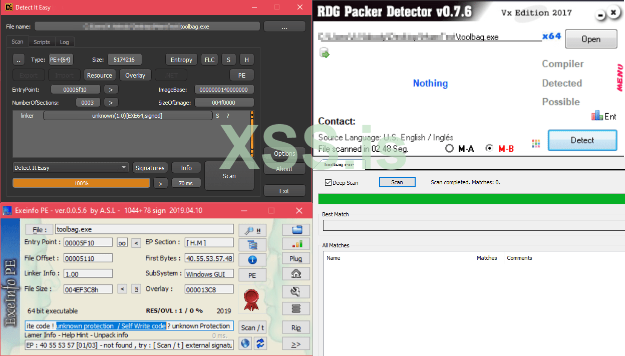Screen dimensions: 625x356
Task: Select the toolbag.exe tab in the scanner panel
Action: [x=339, y=164]
